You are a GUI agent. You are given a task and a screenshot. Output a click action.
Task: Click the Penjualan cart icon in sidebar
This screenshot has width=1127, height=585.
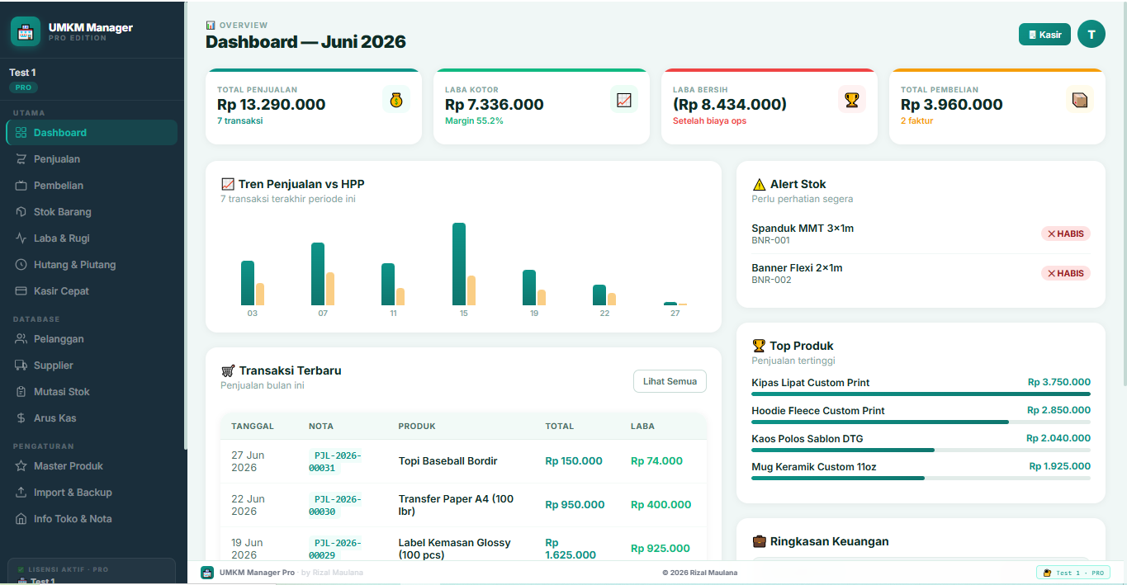point(21,159)
